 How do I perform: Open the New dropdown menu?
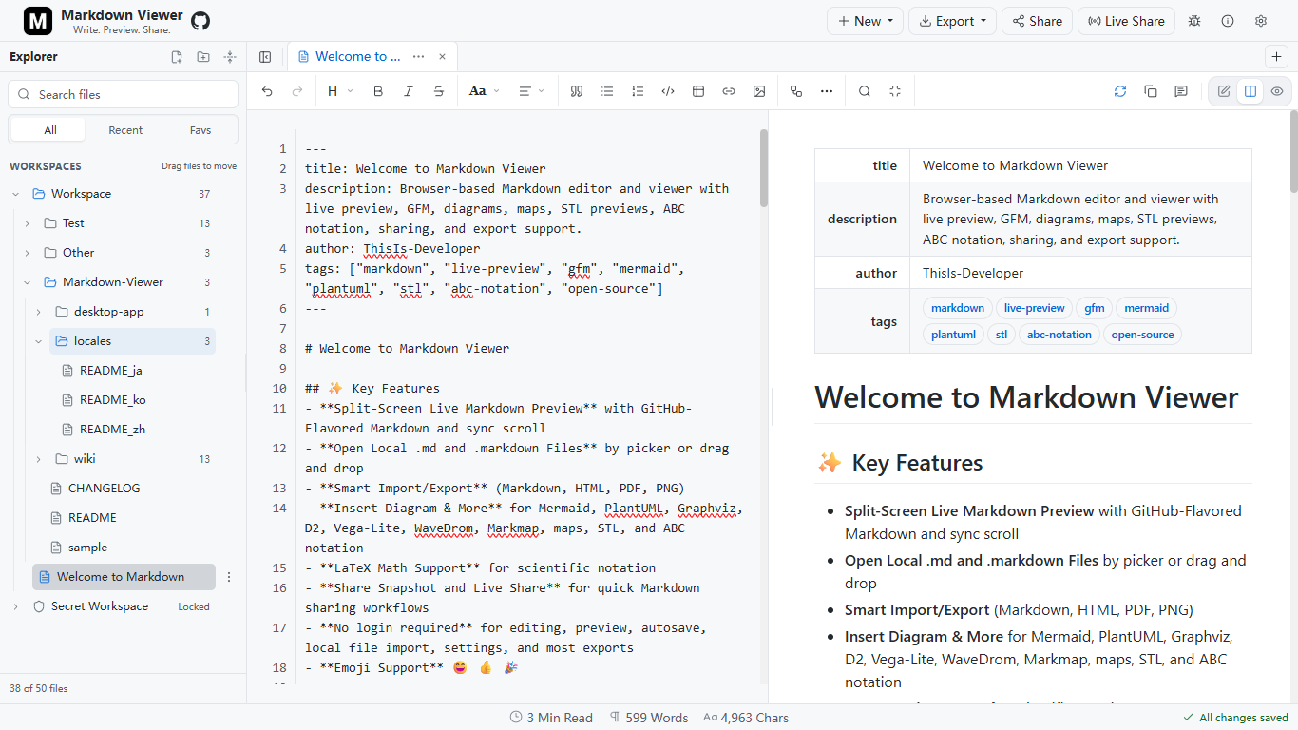[x=865, y=21]
